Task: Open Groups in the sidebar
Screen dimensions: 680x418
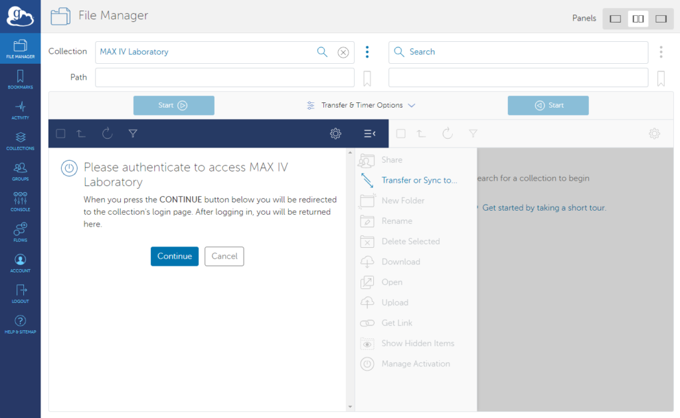Action: [x=21, y=171]
